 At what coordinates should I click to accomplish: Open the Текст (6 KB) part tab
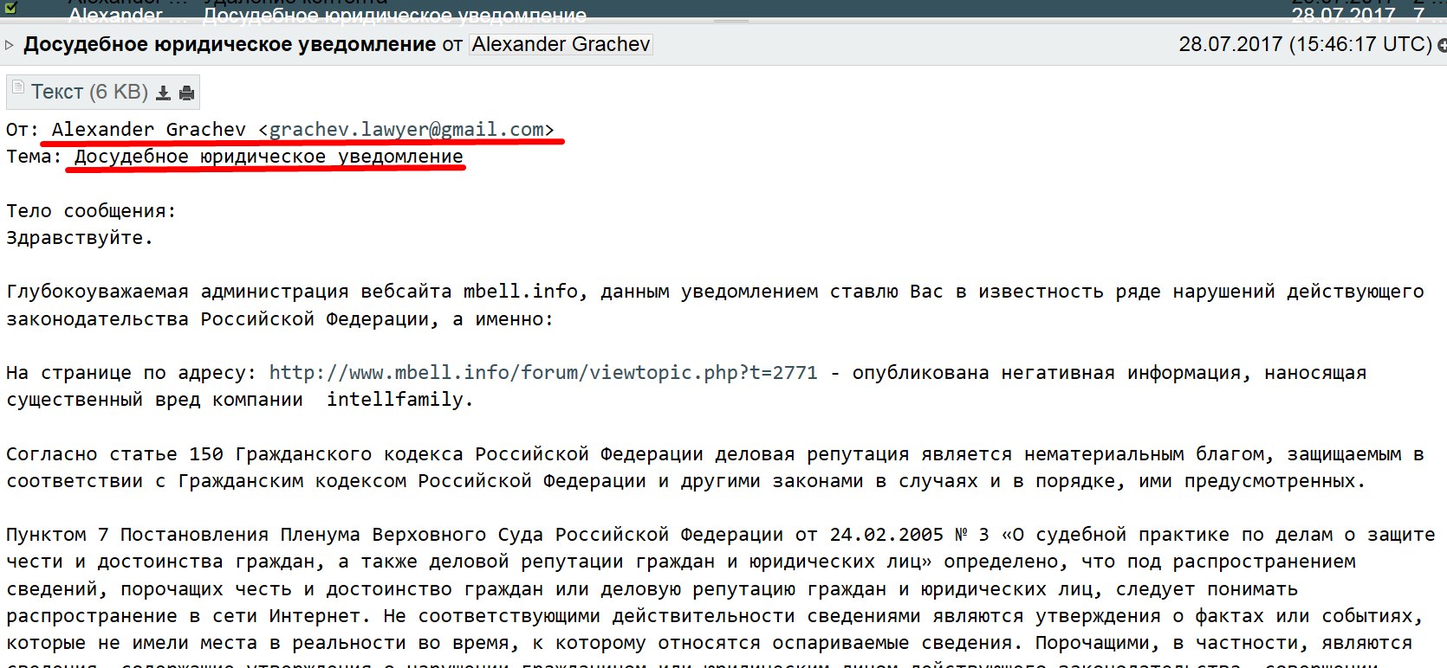pyautogui.click(x=103, y=92)
